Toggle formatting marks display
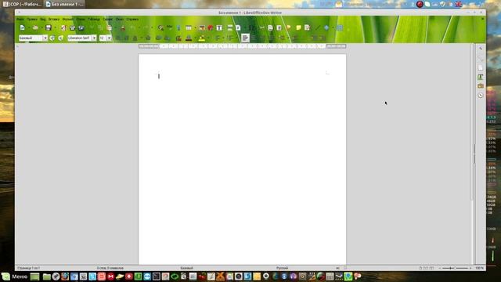This screenshot has width=501, height=282. [178, 28]
